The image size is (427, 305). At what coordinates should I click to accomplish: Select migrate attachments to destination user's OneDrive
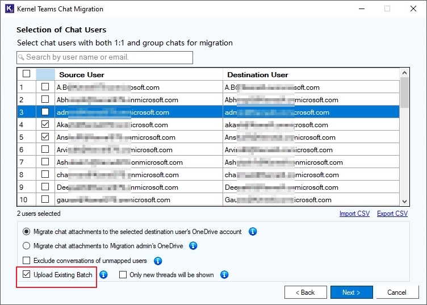[x=27, y=232]
